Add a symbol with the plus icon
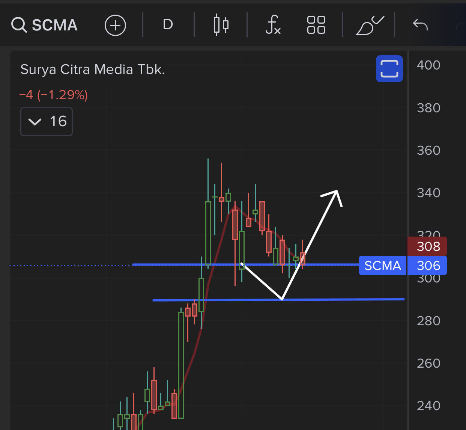Viewport: 466px width, 430px height. 115,25
